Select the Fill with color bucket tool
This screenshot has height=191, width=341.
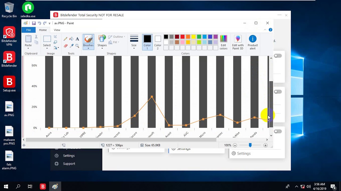71,39
